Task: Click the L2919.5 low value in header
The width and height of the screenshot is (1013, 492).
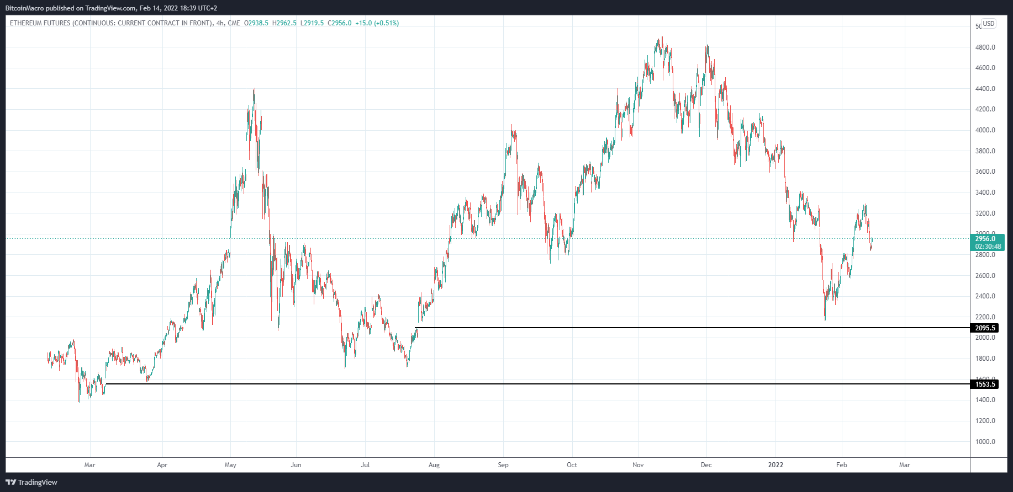Action: coord(312,23)
